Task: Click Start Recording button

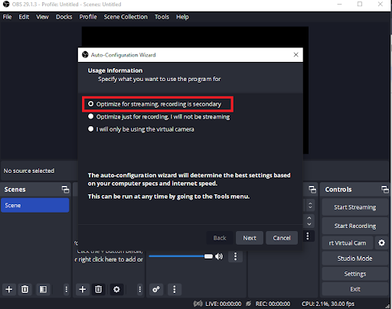Action: tap(355, 226)
